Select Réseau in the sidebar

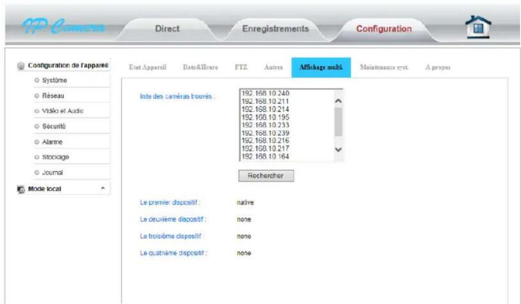tap(53, 95)
